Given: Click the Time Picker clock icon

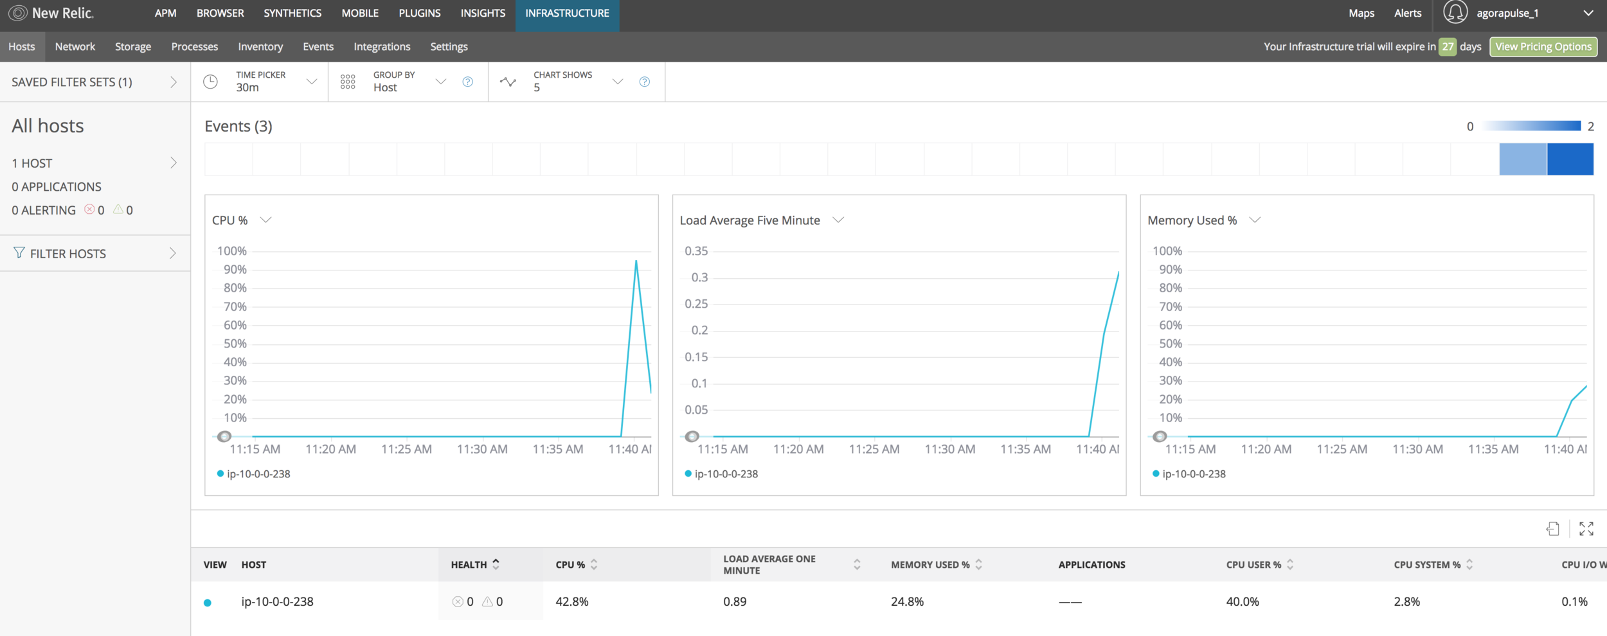Looking at the screenshot, I should (x=210, y=82).
